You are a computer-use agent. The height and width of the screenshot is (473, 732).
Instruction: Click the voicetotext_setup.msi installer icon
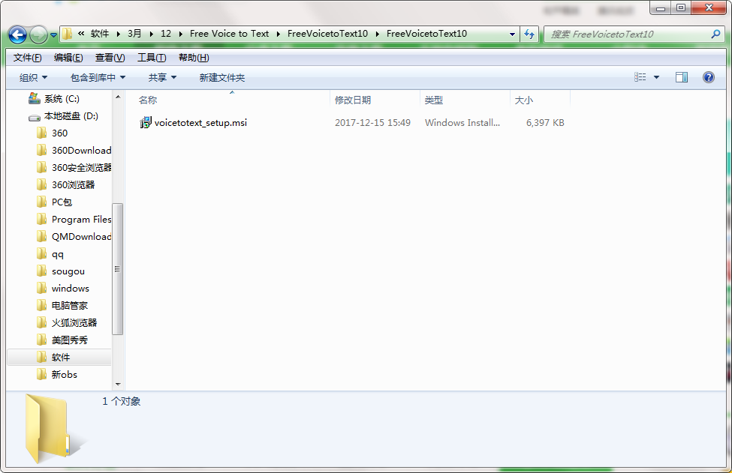tap(146, 123)
